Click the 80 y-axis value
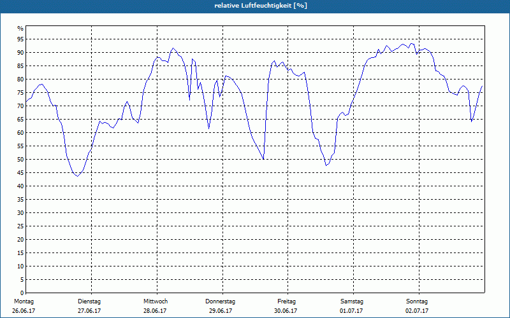This screenshot has width=510, height=318. coord(20,79)
